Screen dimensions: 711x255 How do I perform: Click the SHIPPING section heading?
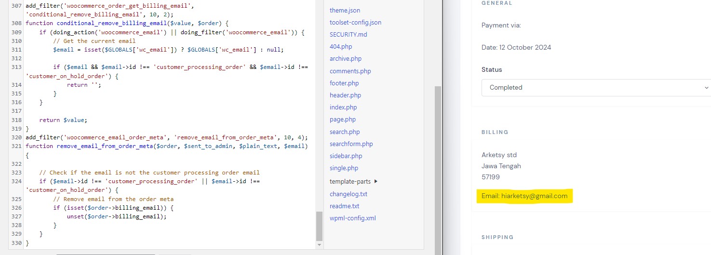497,237
